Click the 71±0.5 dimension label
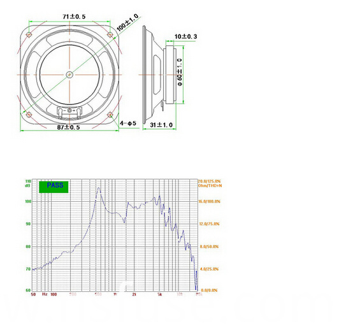 point(74,17)
